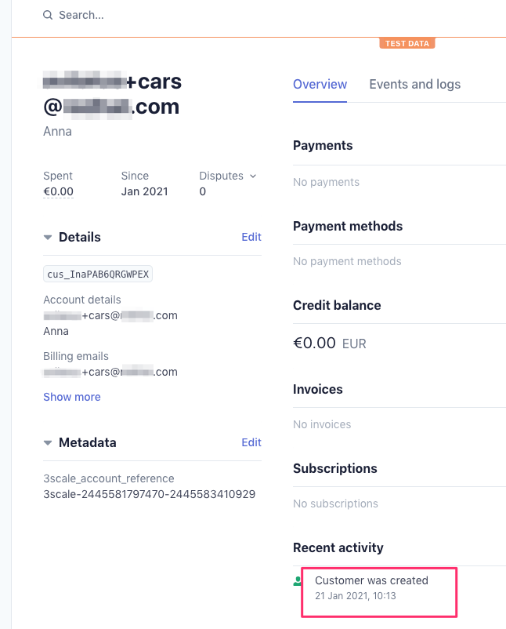Click the Spent €0.00 amount
Image resolution: width=506 pixels, height=629 pixels.
[58, 191]
